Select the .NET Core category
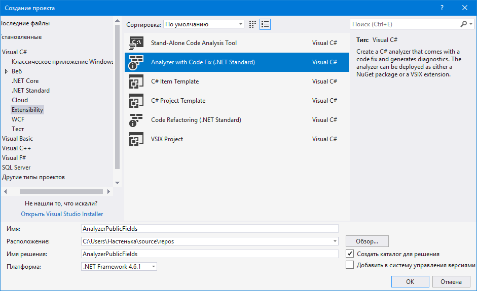477x291 pixels. [x=25, y=81]
